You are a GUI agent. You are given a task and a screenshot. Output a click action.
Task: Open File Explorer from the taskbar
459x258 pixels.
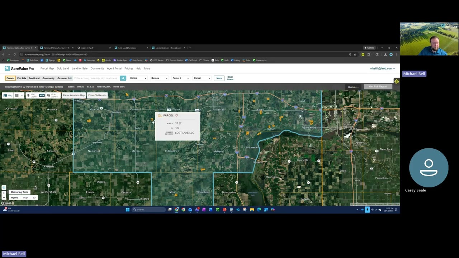[252, 210]
